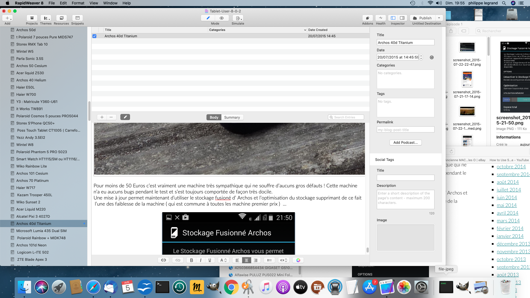Screen dimensions: 530x298
Task: Expand the Publish destination arrow
Action: pos(439,18)
